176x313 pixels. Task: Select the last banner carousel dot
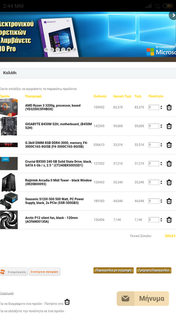74,50
